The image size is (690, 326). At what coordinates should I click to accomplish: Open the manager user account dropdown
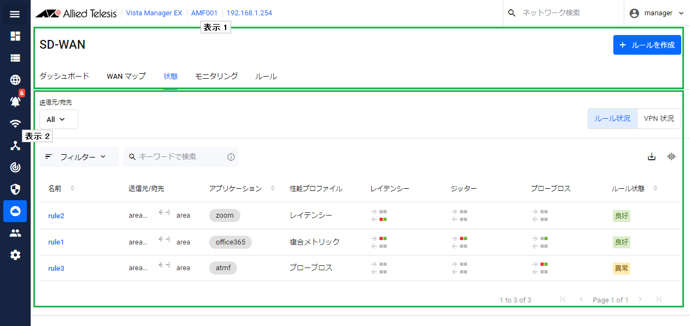point(657,13)
